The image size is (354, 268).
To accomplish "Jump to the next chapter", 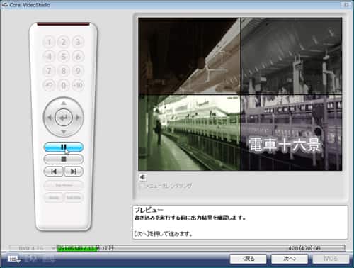I will click(x=74, y=172).
